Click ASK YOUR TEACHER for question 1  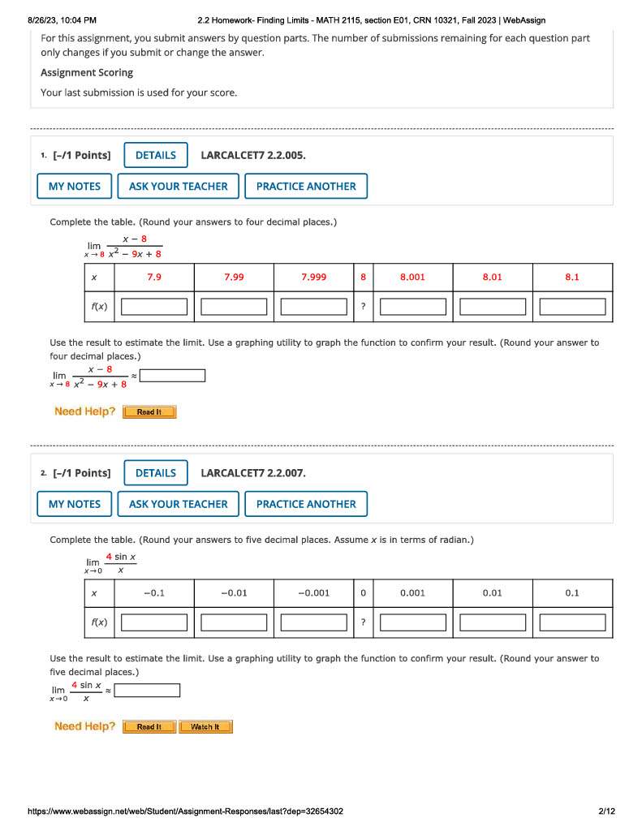178,186
